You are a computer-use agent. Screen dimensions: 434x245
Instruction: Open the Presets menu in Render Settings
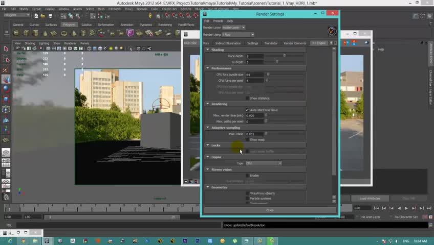tap(218, 21)
